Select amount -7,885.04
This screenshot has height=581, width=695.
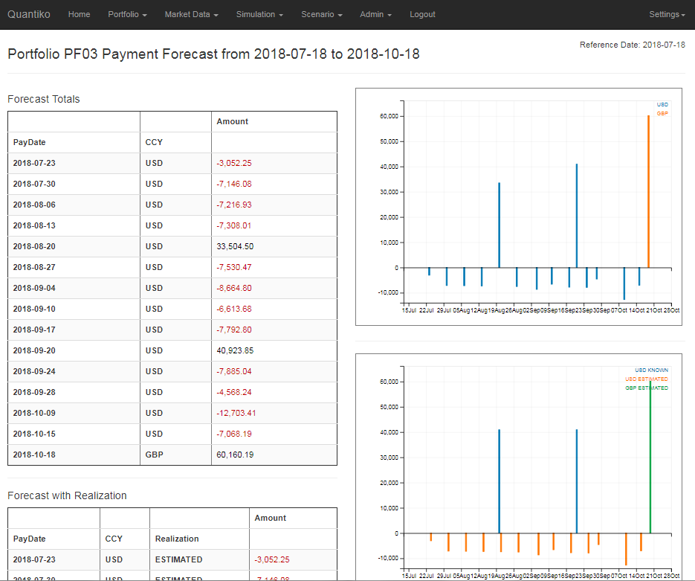(x=234, y=372)
